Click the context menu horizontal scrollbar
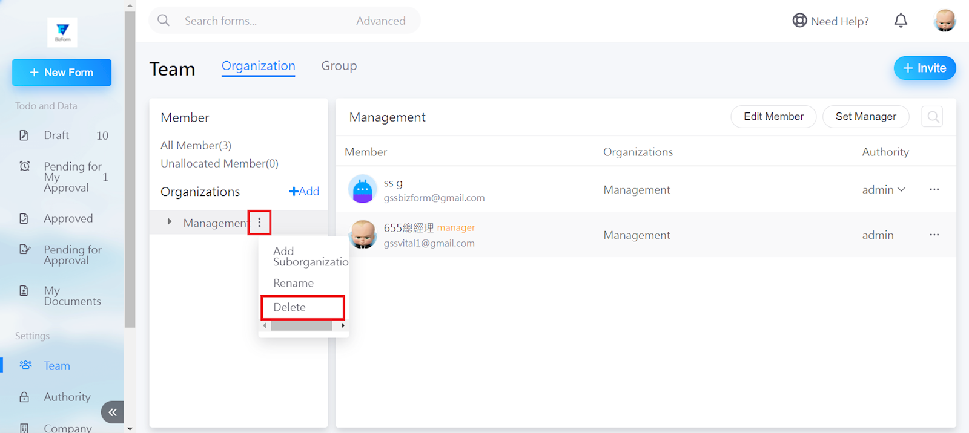 [301, 325]
